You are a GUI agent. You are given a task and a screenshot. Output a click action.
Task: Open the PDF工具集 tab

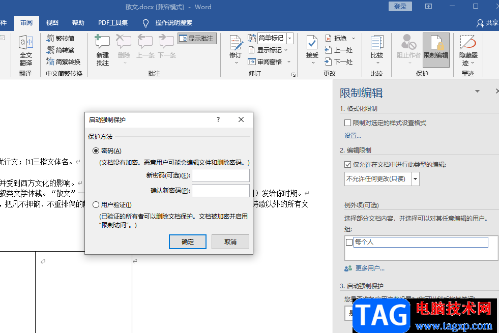(113, 23)
